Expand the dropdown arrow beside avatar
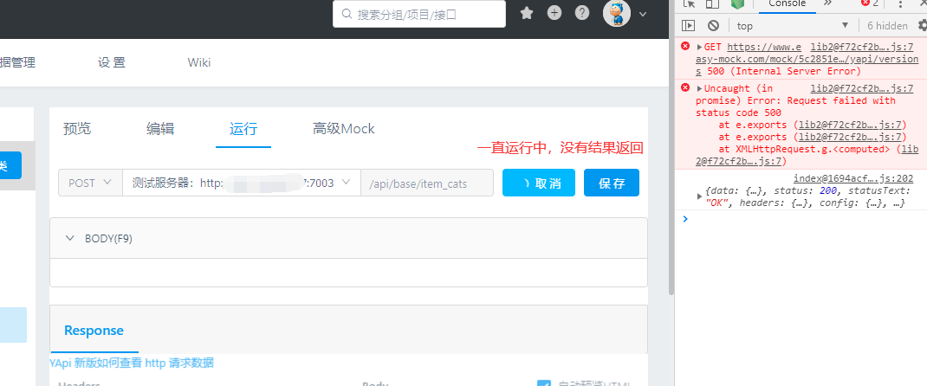927x386 pixels. 643,14
